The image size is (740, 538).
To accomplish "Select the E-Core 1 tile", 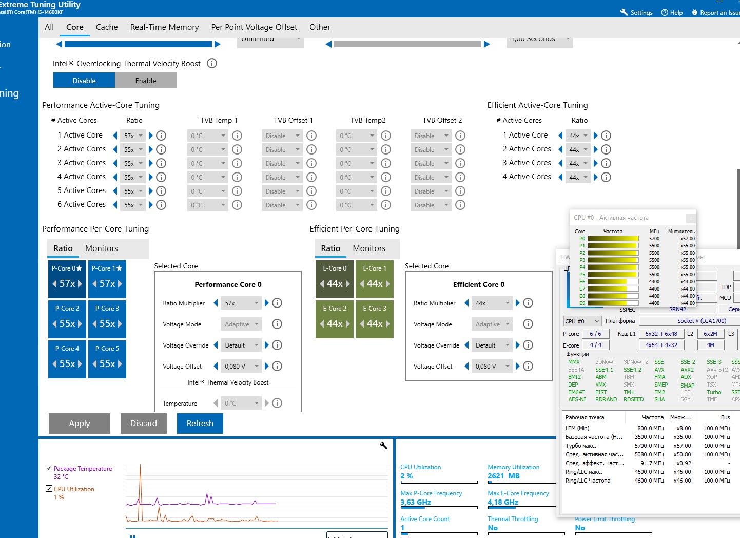I will click(x=375, y=278).
